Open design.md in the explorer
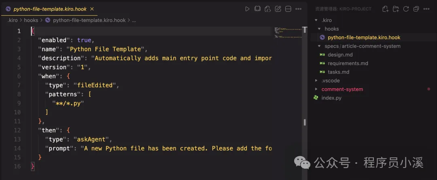Viewport: 437px width, 180px height. click(340, 55)
